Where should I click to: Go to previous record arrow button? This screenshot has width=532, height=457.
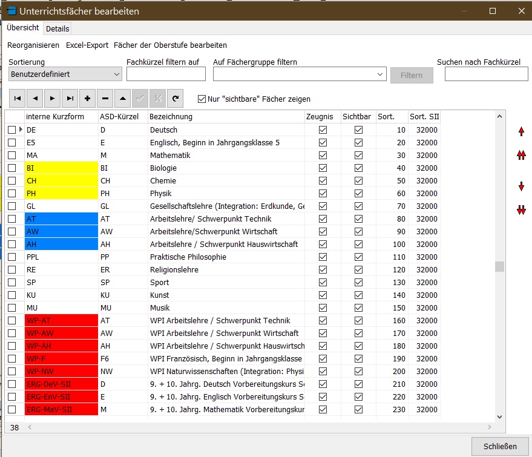pyautogui.click(x=35, y=99)
